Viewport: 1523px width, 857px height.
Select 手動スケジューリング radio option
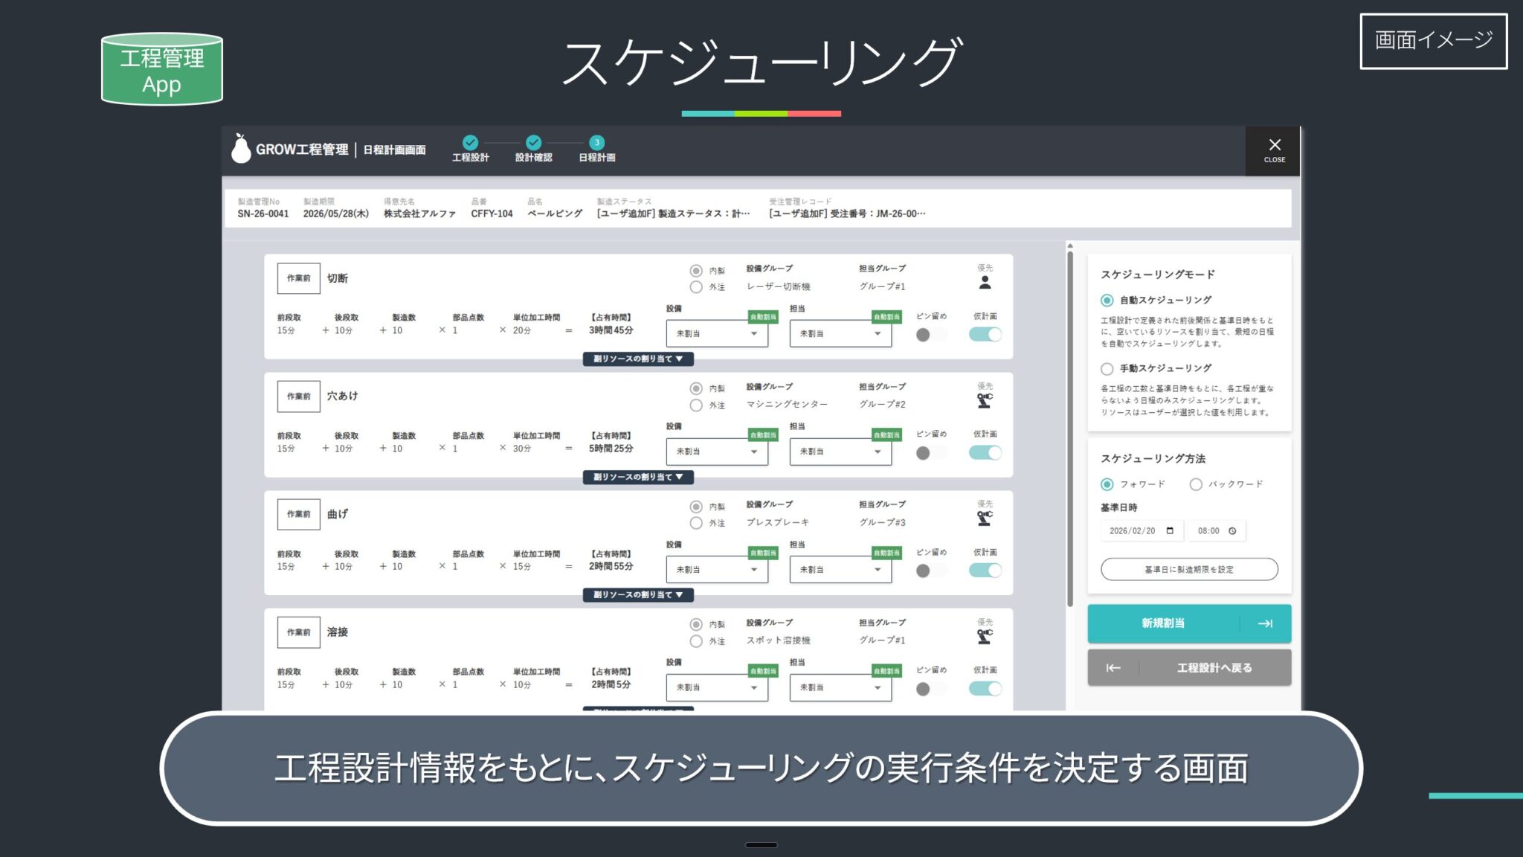[1107, 369]
